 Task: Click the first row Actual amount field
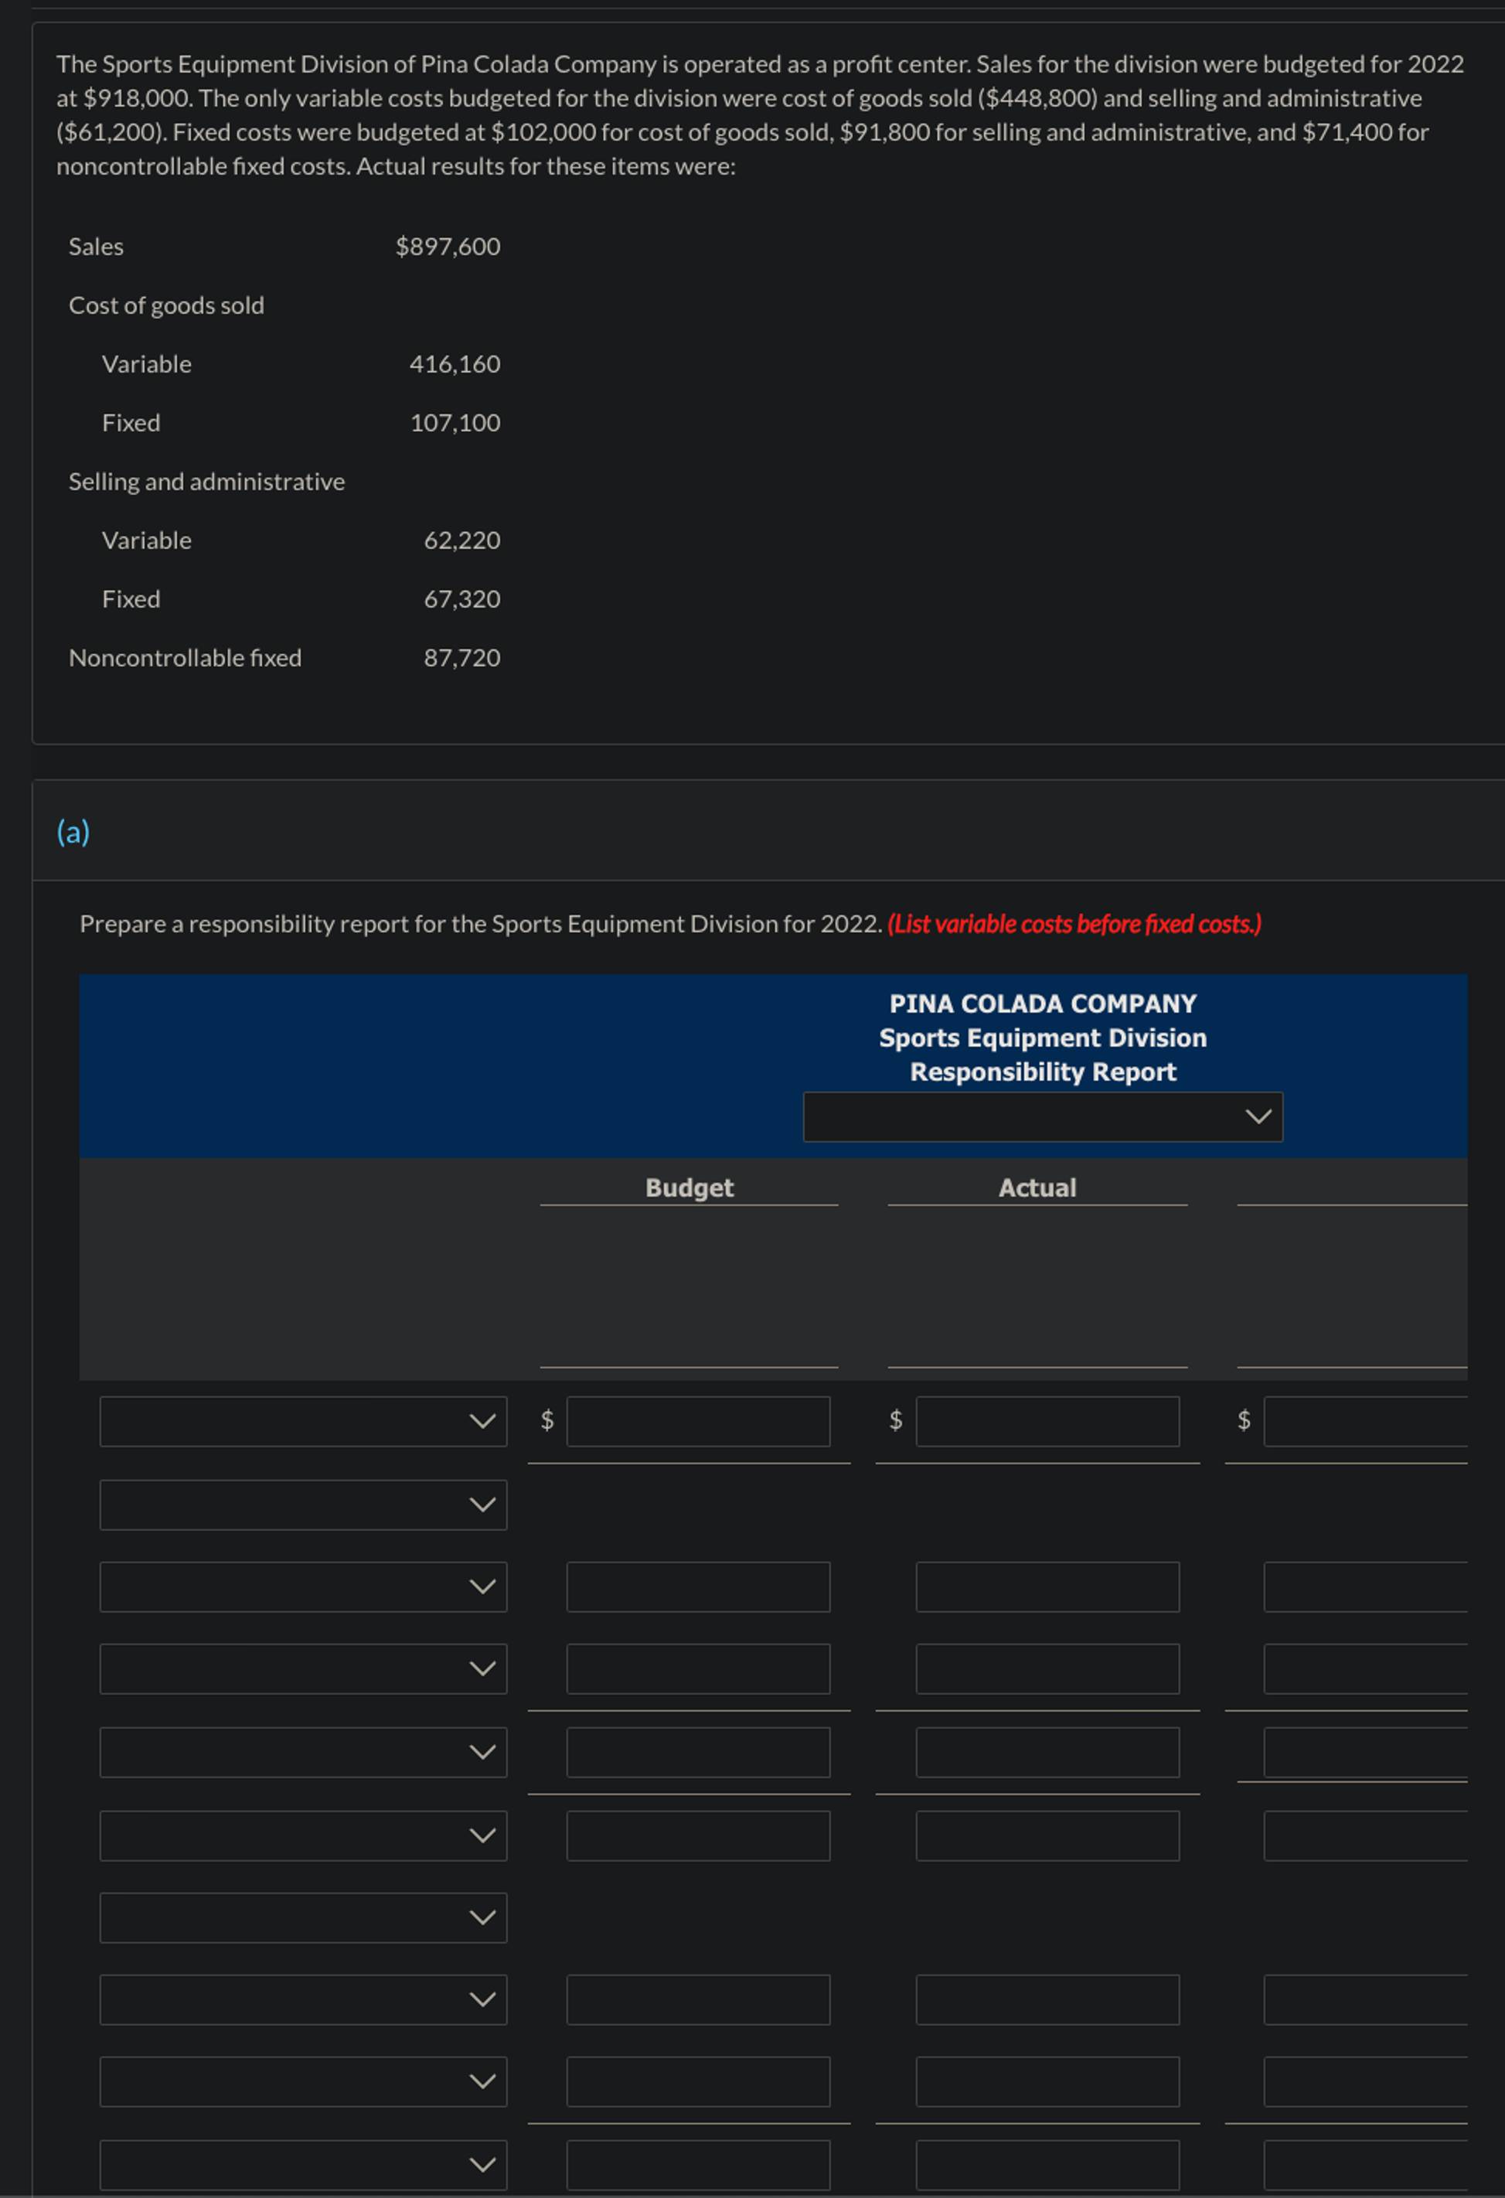pyautogui.click(x=1047, y=1420)
